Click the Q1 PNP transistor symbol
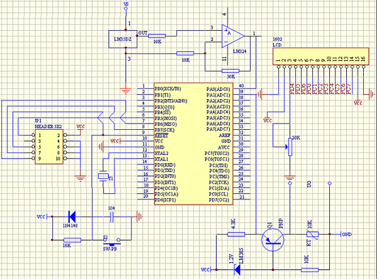Viewport: 377px width, 279px height. (272, 239)
